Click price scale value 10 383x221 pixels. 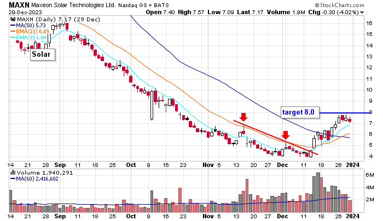pyautogui.click(x=369, y=90)
